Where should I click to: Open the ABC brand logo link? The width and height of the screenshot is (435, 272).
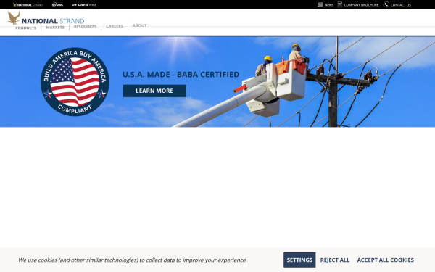point(57,5)
